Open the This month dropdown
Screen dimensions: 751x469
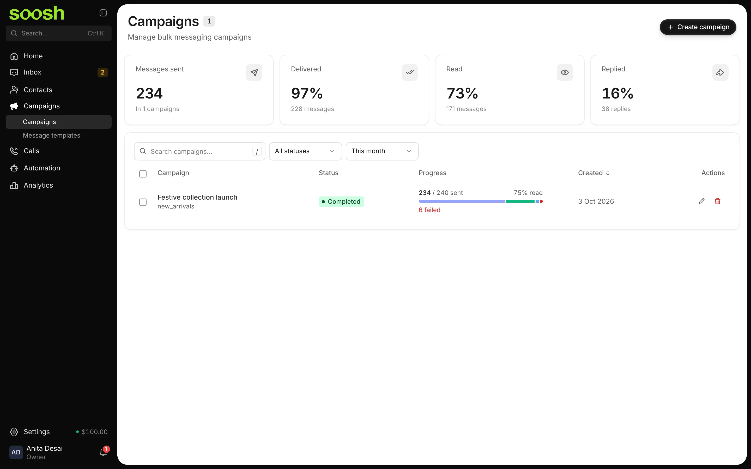click(x=382, y=151)
